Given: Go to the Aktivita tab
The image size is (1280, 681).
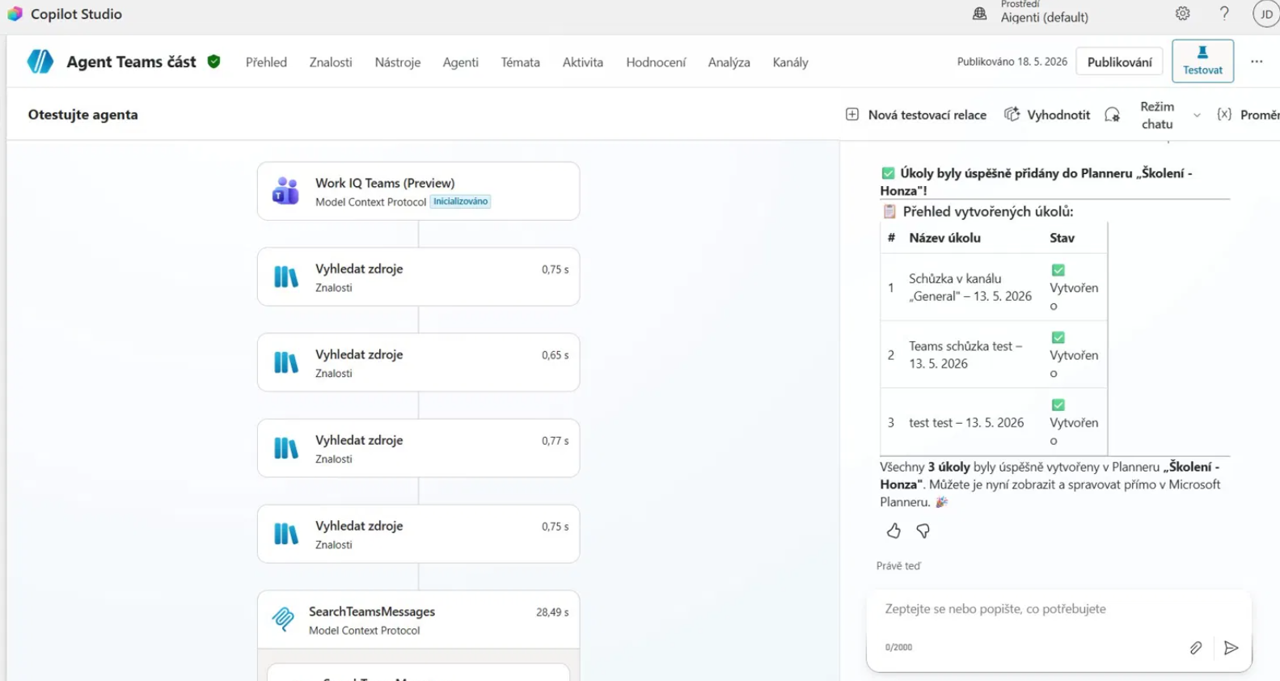Looking at the screenshot, I should 582,61.
